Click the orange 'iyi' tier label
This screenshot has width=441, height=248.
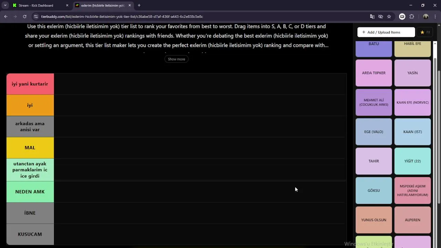(x=30, y=105)
